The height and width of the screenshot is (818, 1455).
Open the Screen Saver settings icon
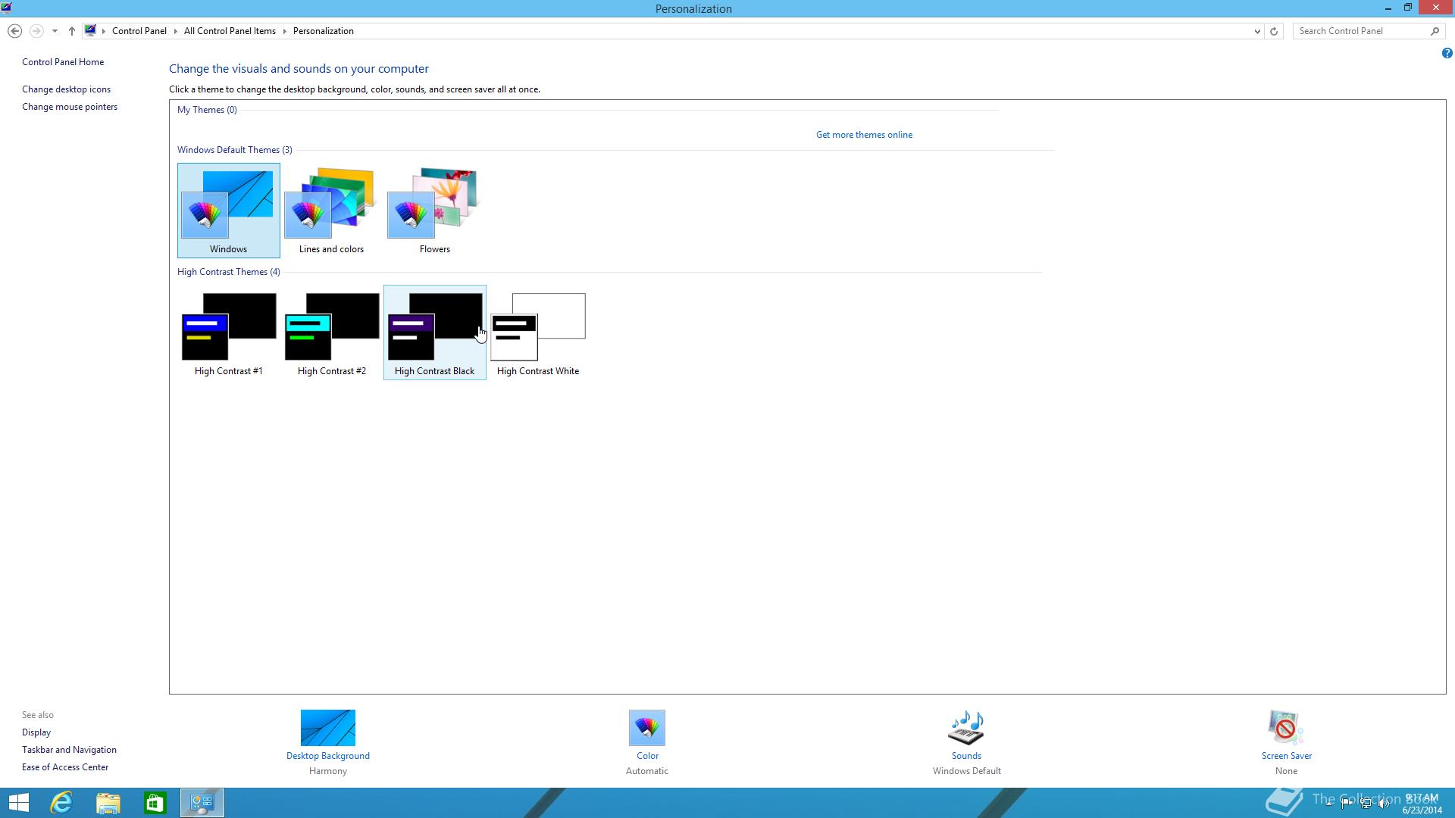[x=1286, y=728]
